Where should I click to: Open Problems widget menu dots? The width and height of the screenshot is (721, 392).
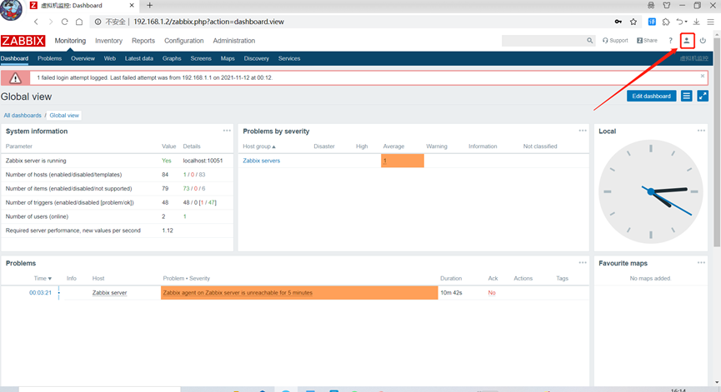[583, 262]
